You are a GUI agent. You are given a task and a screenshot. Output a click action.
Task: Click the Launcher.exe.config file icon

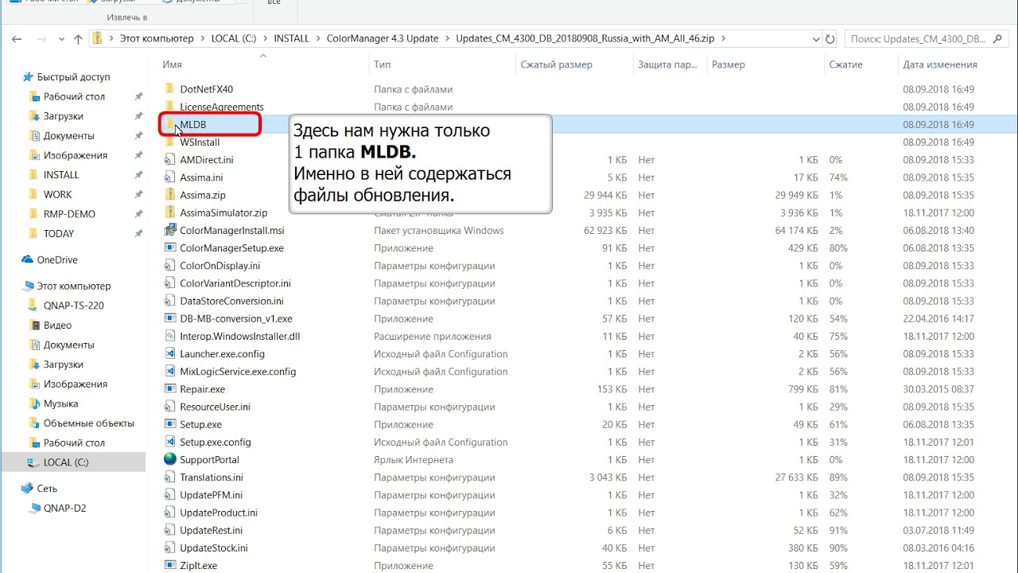tap(169, 353)
